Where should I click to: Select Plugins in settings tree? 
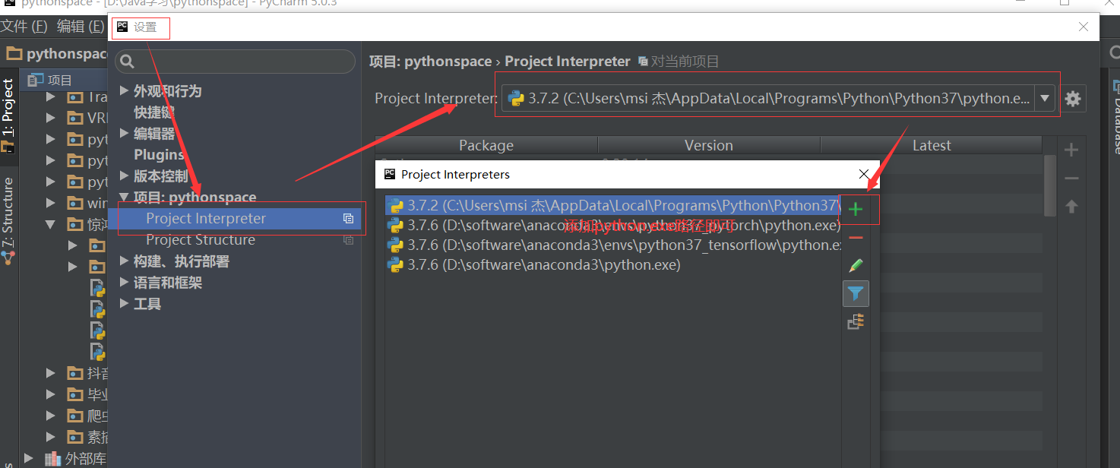[x=159, y=155]
